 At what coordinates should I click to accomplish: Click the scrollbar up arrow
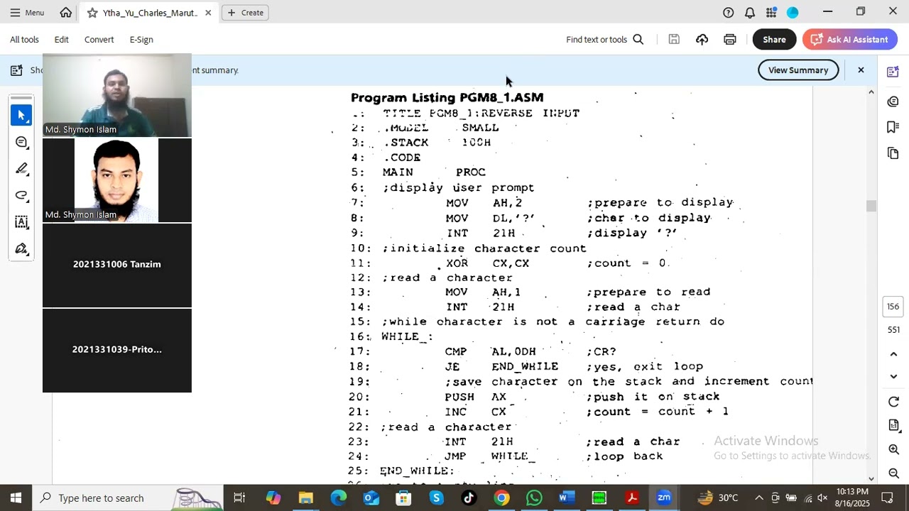(871, 92)
